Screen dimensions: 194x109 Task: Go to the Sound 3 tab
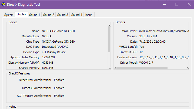point(63,15)
